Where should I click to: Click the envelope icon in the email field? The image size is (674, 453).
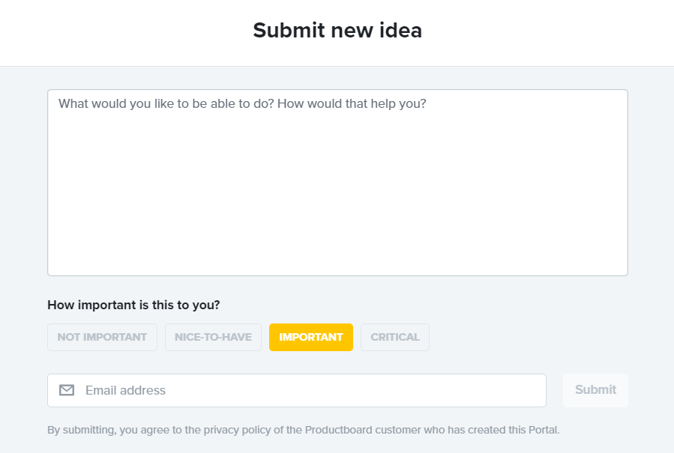click(67, 390)
